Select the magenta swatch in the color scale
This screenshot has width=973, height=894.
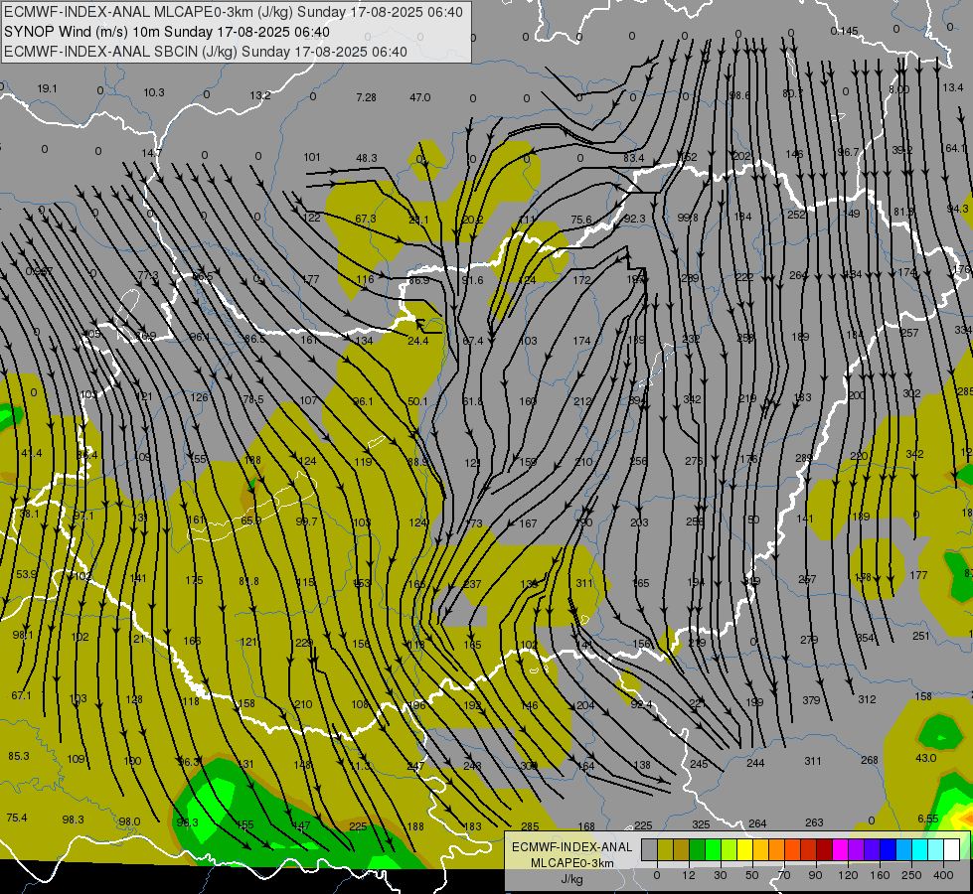[x=840, y=849]
